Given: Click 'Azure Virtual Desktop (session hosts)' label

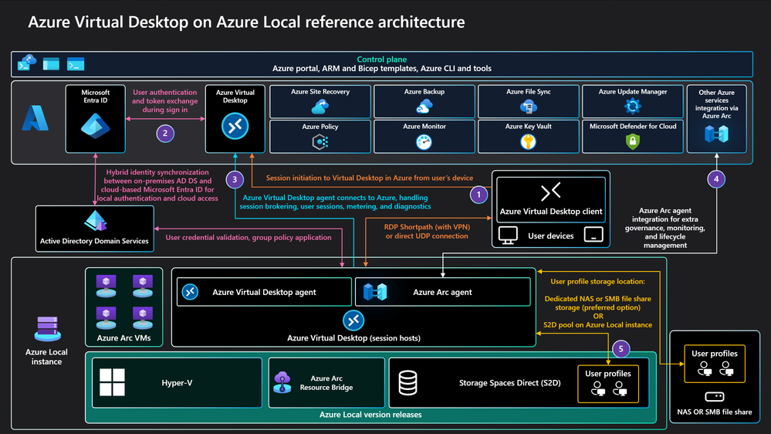Looking at the screenshot, I should [x=353, y=338].
